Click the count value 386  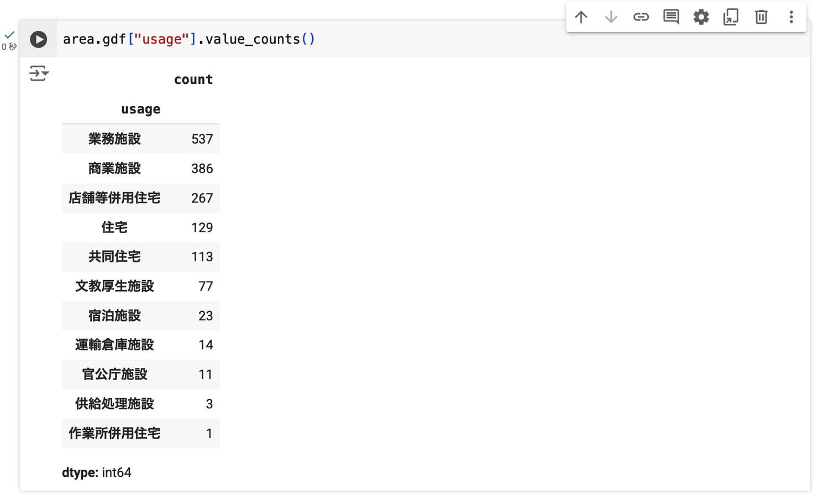[x=202, y=169]
